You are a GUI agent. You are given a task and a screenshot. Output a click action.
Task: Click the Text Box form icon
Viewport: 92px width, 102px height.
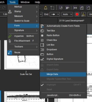pyautogui.click(x=42, y=31)
